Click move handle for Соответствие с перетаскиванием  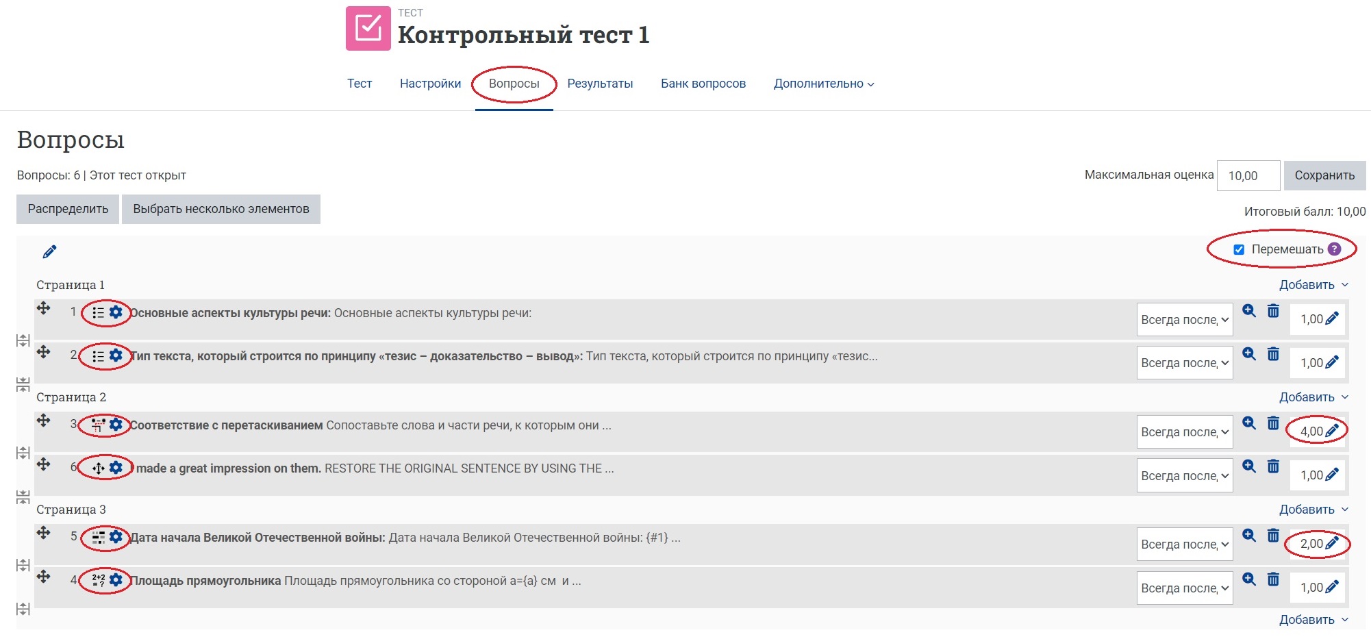(44, 421)
